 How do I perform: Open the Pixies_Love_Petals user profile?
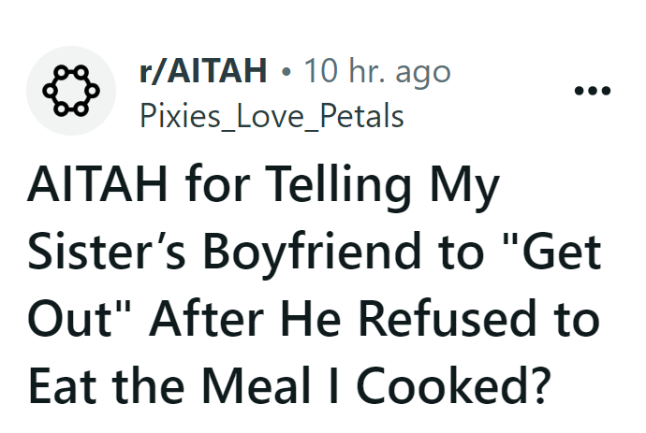271,116
